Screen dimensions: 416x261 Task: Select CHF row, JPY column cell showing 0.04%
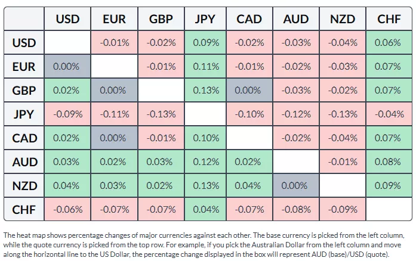(205, 210)
